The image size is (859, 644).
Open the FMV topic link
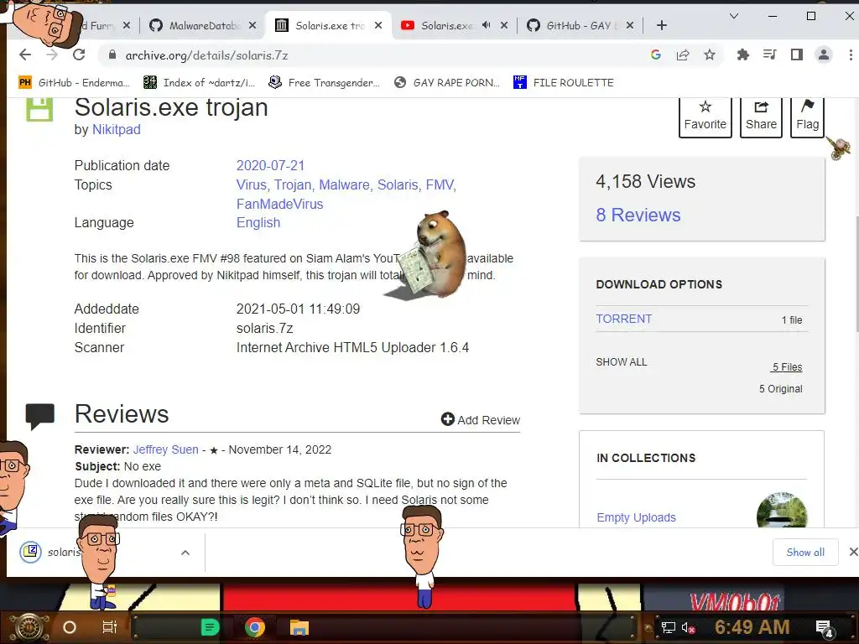point(440,185)
